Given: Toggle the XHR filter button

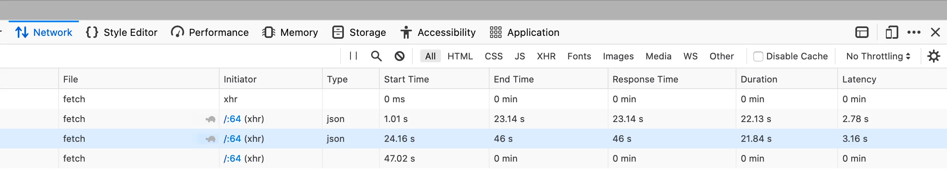Looking at the screenshot, I should pos(546,56).
